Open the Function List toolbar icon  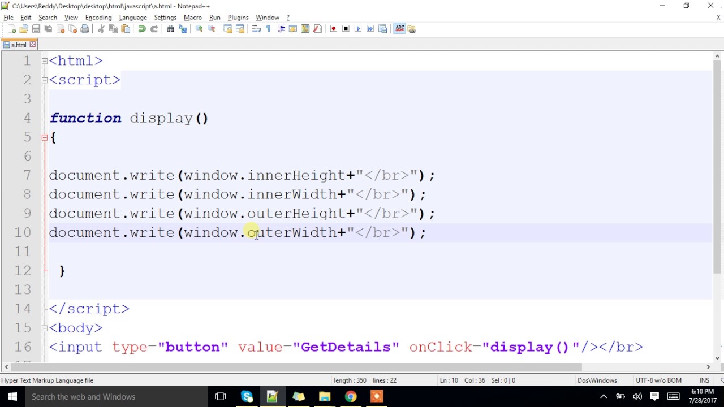click(317, 29)
